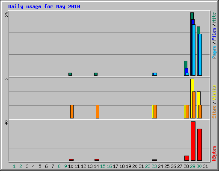Select day 20 on the x-axis
Screen dimensions: 219x171
point(135,166)
